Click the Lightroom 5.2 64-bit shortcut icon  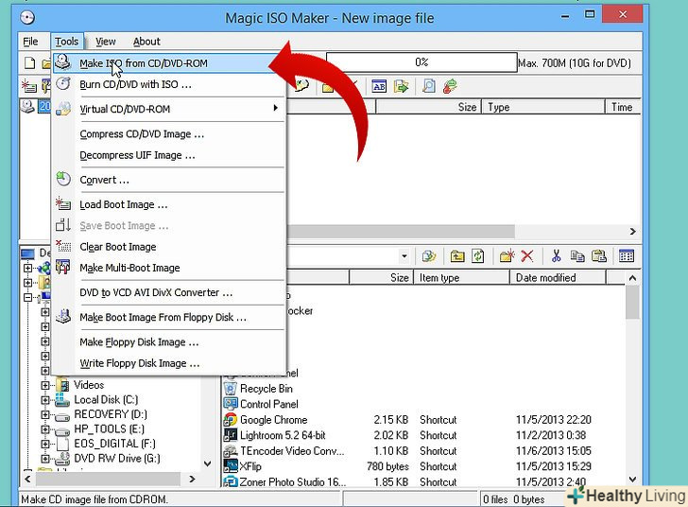231,435
